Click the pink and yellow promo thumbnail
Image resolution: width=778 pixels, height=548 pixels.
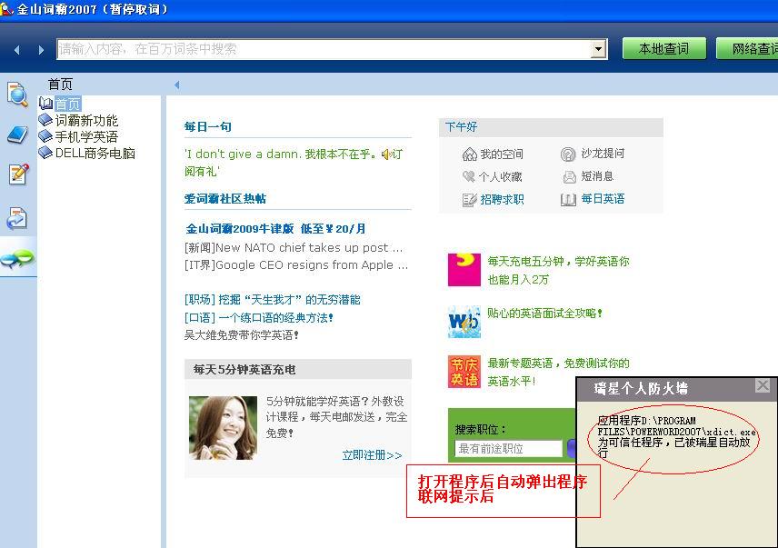pos(464,270)
